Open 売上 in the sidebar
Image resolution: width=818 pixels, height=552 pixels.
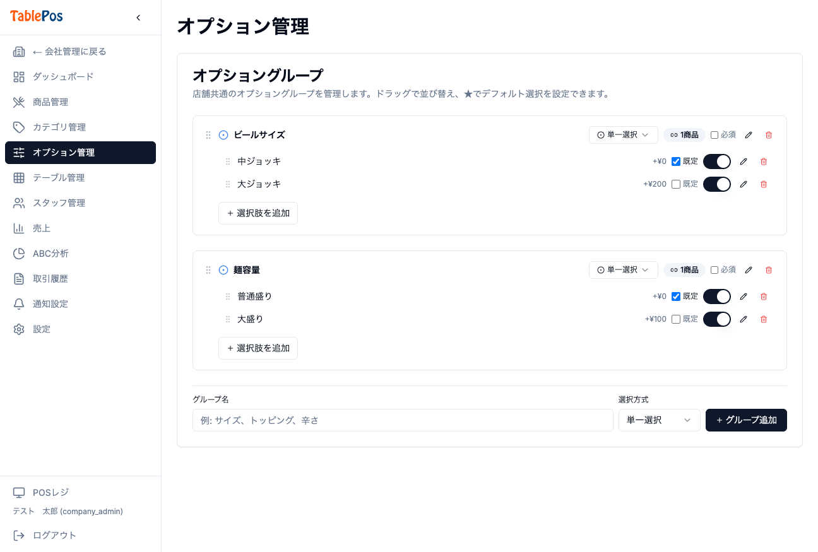[80, 228]
